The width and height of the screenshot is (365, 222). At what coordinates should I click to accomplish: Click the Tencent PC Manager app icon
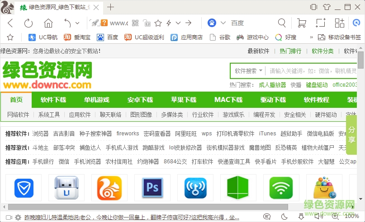[x=24, y=188]
